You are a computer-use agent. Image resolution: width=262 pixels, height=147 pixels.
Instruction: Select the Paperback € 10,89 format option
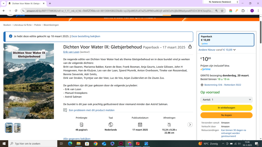tap(226, 40)
